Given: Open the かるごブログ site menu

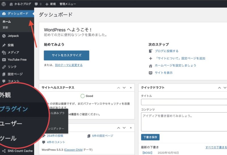Looking at the screenshot, I should click(20, 4).
